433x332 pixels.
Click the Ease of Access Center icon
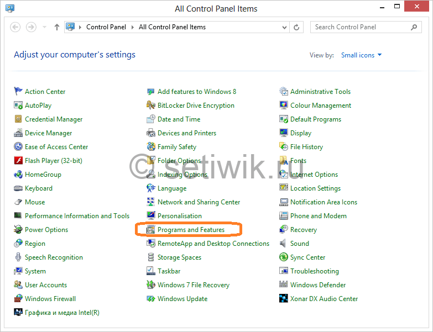click(18, 146)
